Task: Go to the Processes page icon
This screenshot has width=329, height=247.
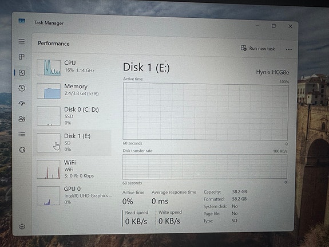Action: pyautogui.click(x=21, y=57)
